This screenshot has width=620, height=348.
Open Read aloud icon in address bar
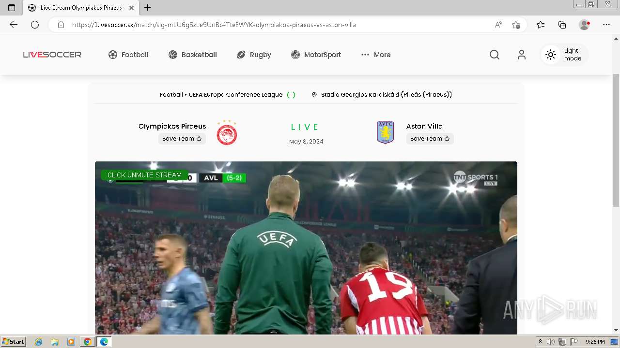(498, 25)
